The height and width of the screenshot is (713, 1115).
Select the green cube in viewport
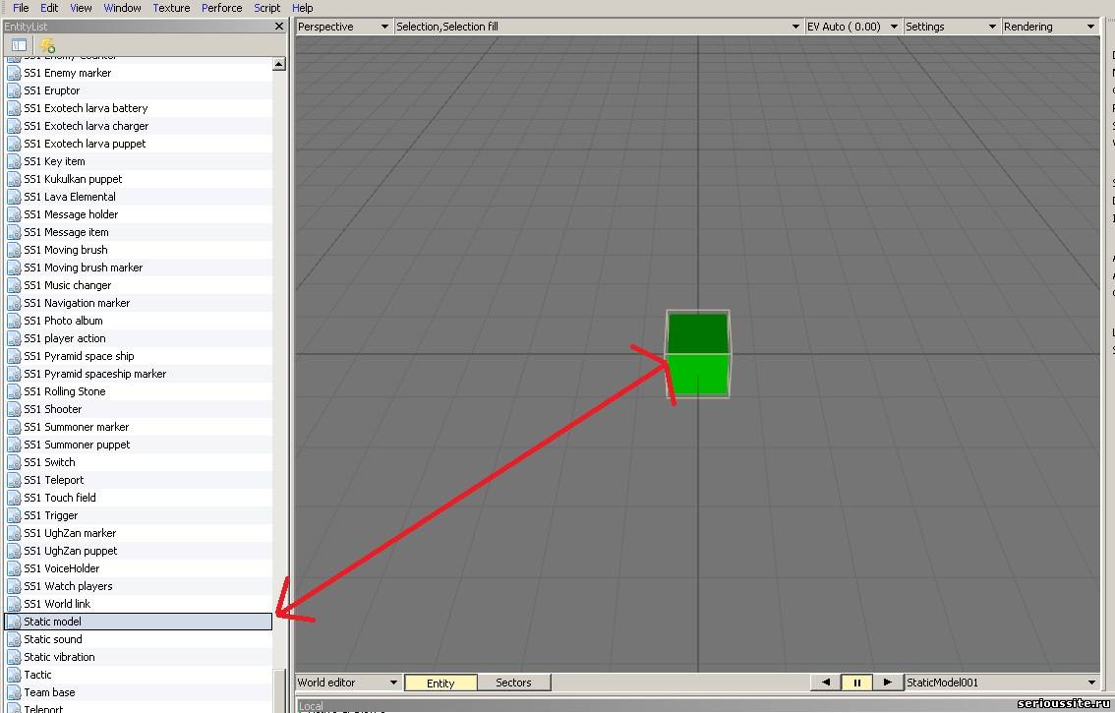(697, 354)
